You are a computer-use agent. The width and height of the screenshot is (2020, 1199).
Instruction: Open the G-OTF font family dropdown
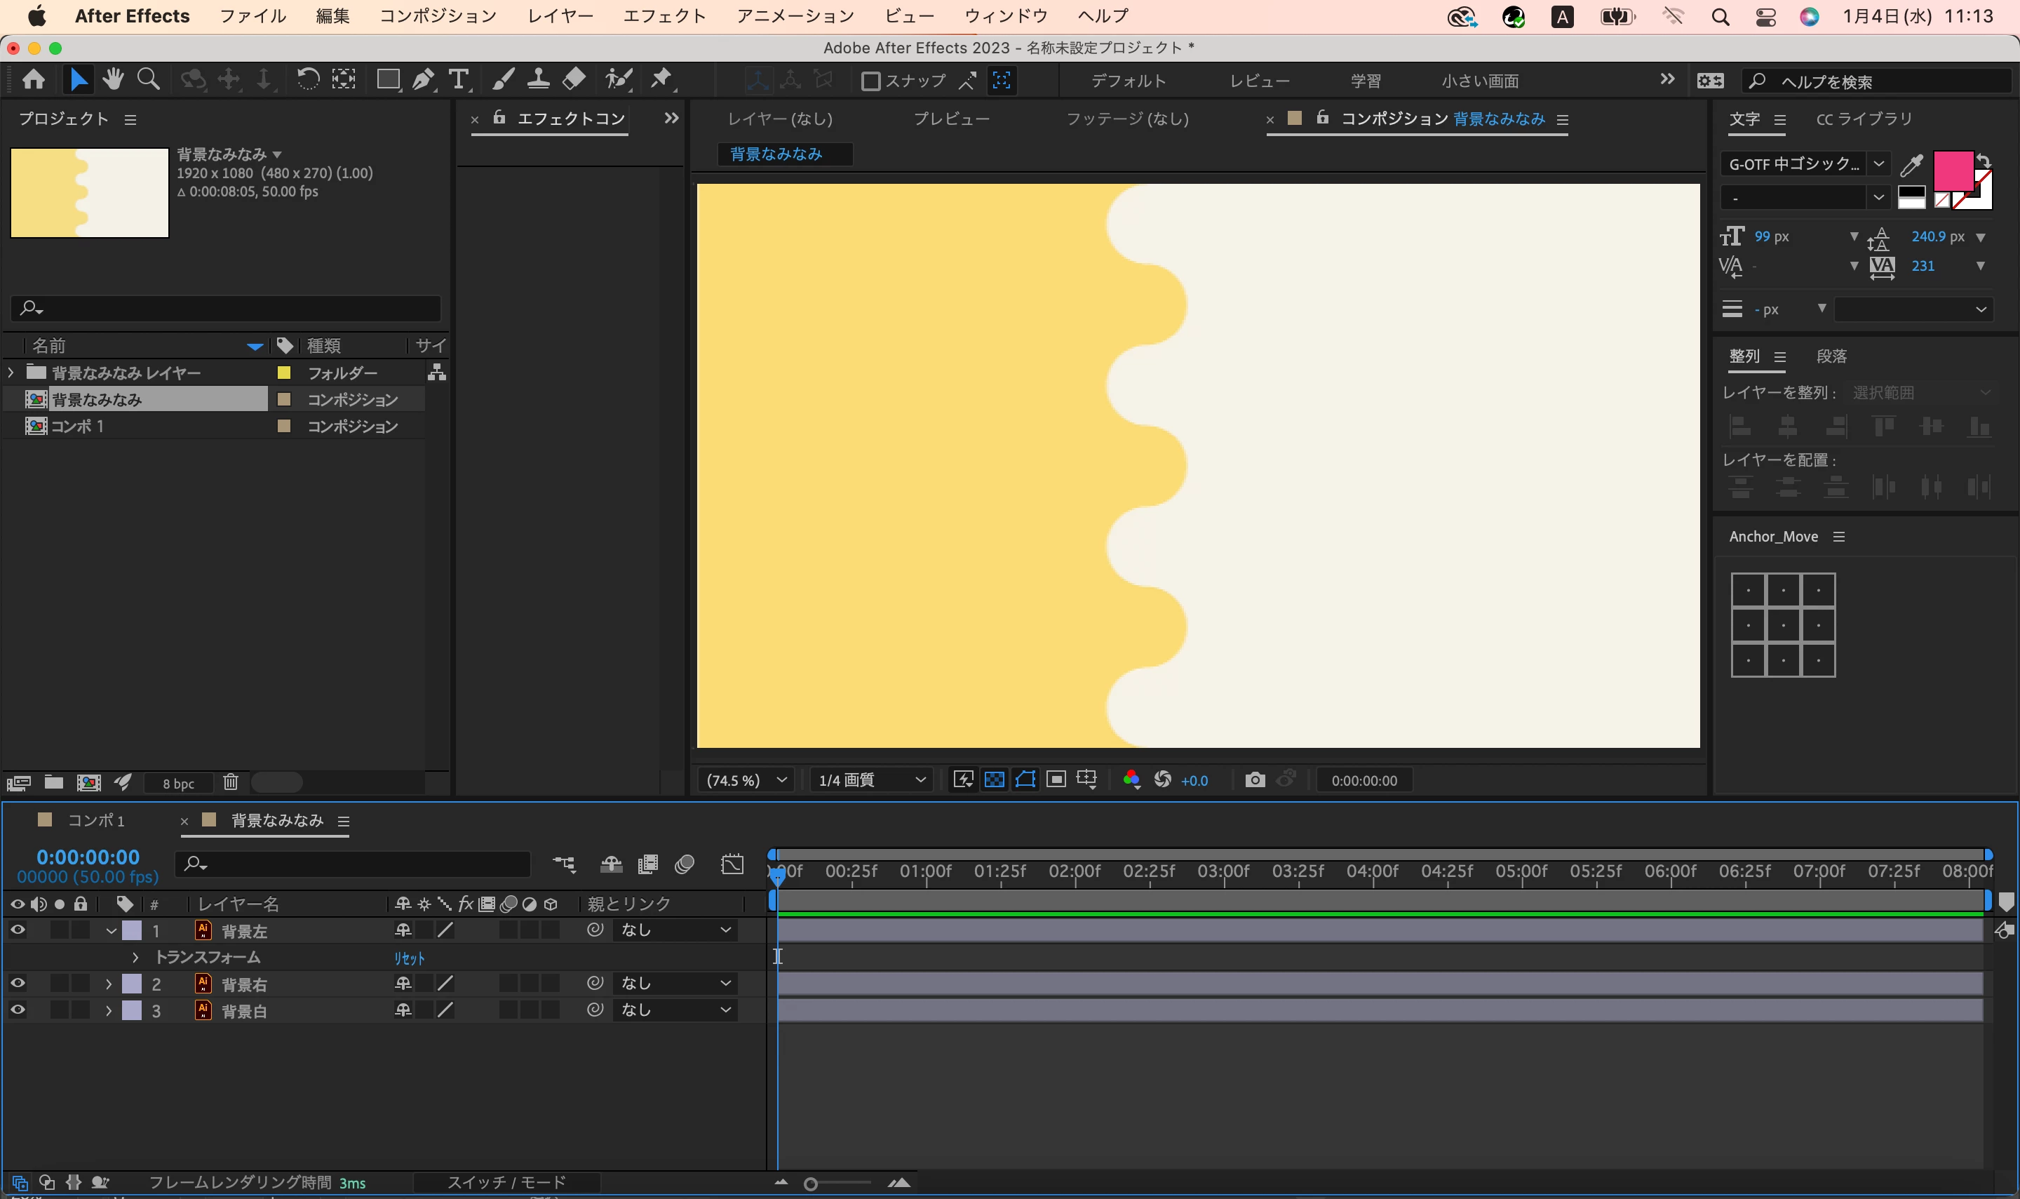tap(1803, 164)
